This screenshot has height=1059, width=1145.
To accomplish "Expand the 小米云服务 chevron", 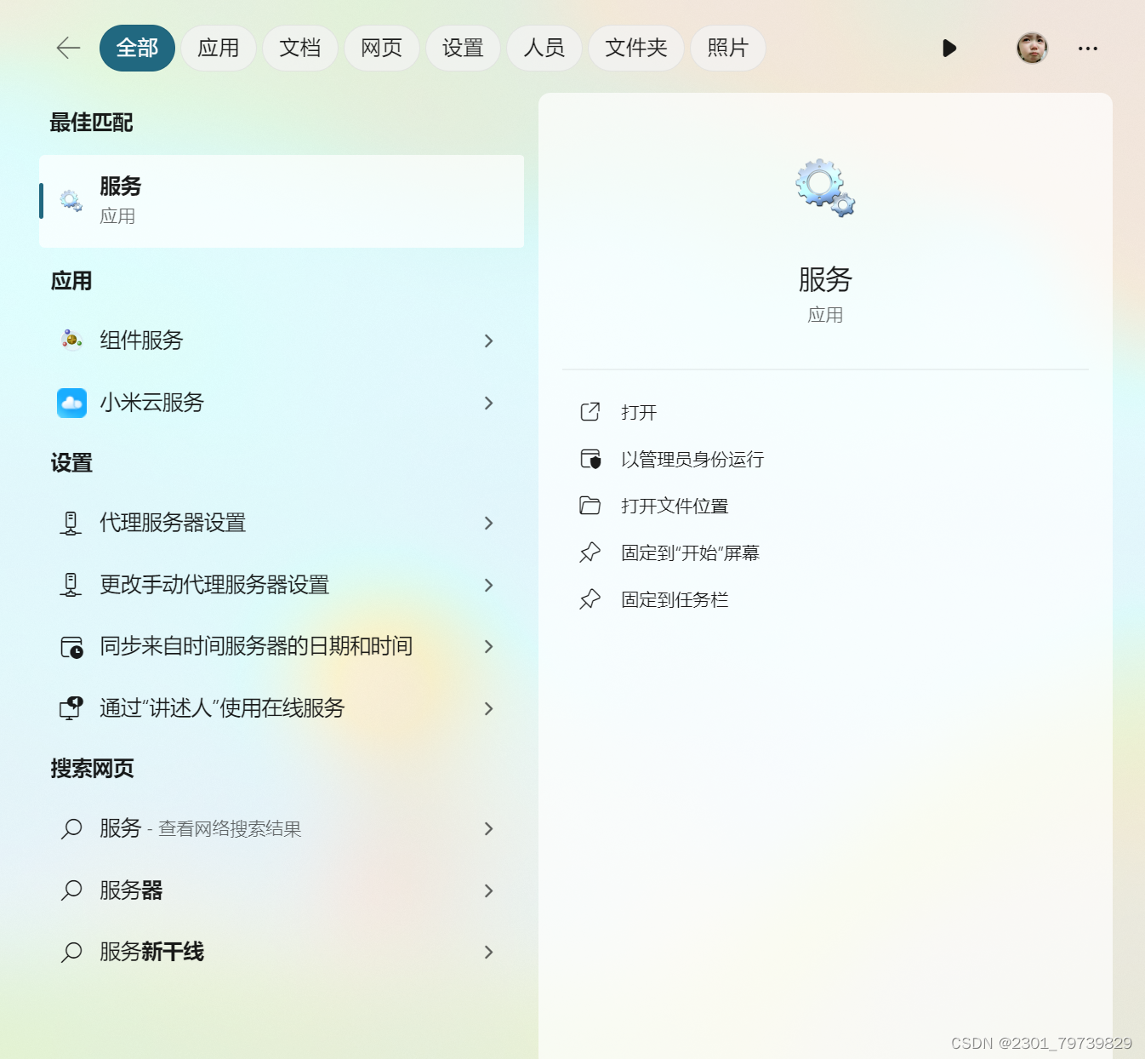I will [x=488, y=403].
